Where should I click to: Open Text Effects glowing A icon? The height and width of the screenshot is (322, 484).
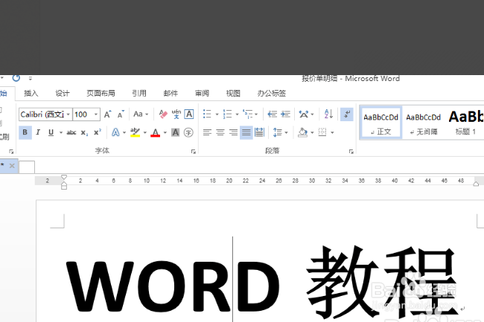(x=115, y=132)
